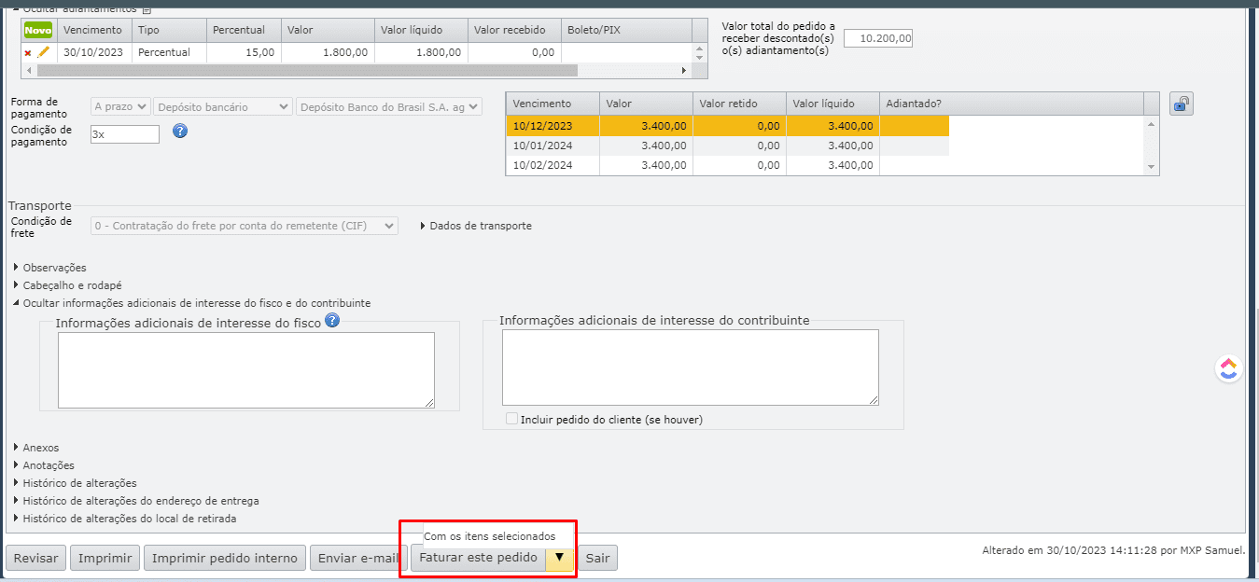
Task: Click scroll down arrow in installments table
Action: pos(1152,167)
